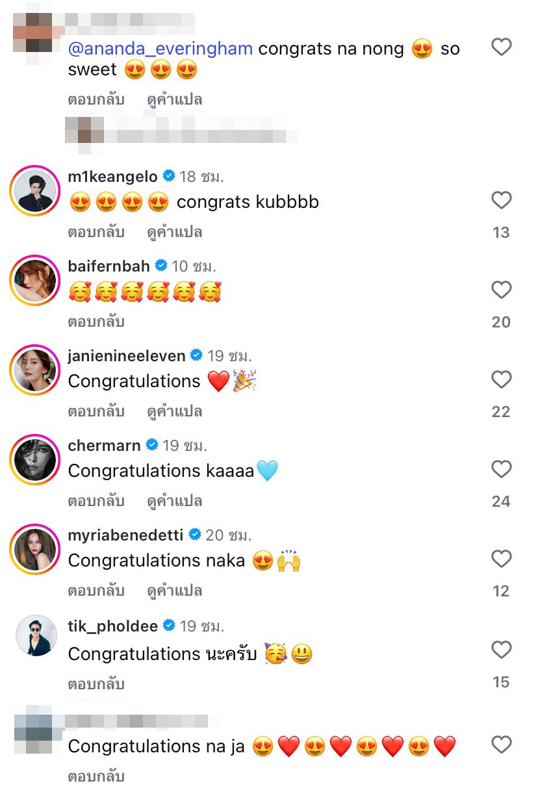Image resolution: width=538 pixels, height=790 pixels.
Task: Like janienineeleven's Congratulations comment
Action: point(501,380)
